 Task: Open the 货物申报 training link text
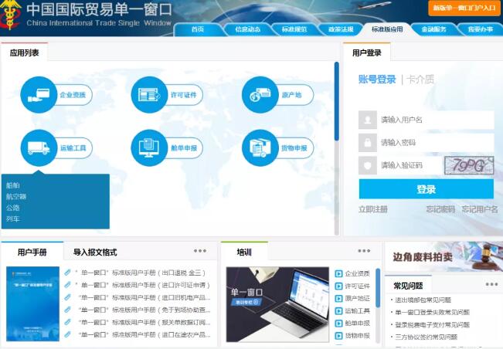(x=358, y=336)
